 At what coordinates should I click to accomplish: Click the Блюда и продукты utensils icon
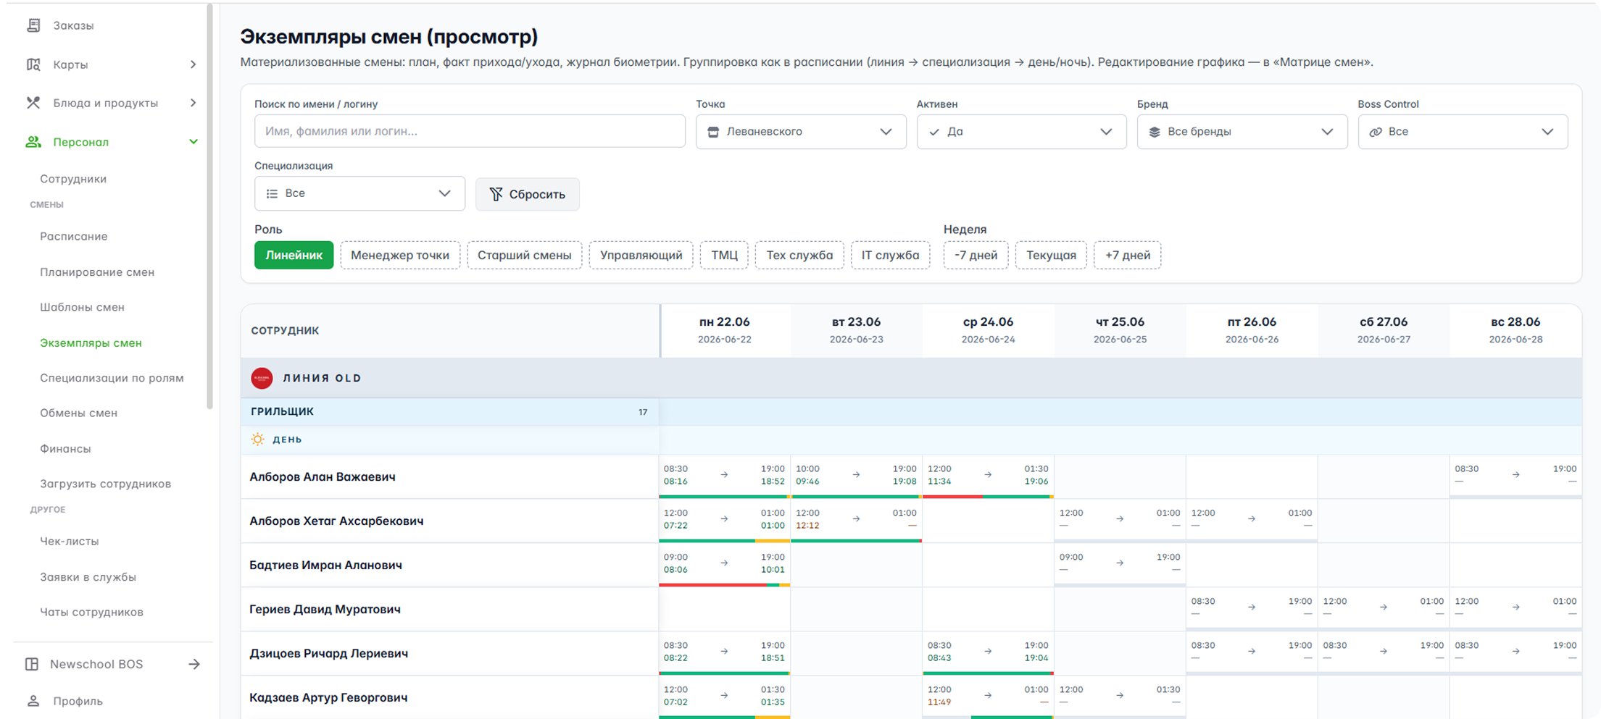pos(33,103)
